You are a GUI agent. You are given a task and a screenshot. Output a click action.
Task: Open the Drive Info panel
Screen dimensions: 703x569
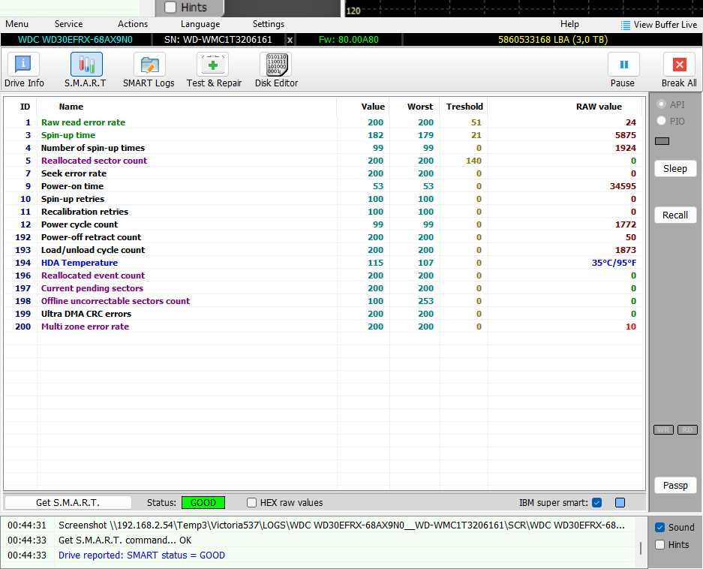(x=23, y=70)
